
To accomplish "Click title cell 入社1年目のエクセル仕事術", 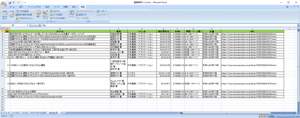I will 60,91.
